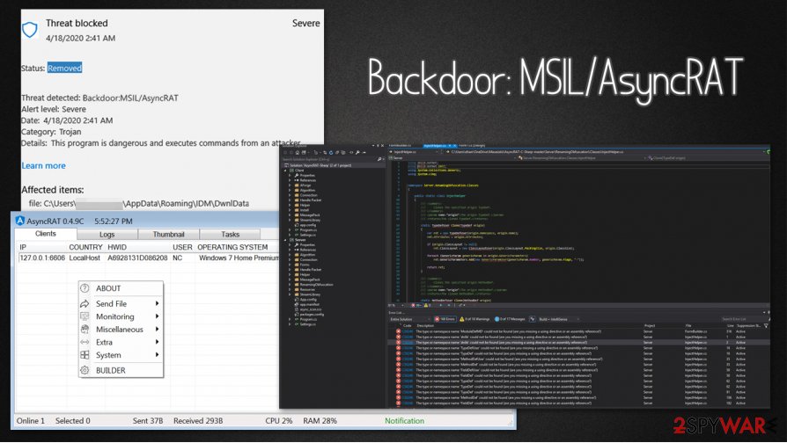Image resolution: width=787 pixels, height=443 pixels.
Task: Open the Tasks tab in AsyncRAT
Action: tap(231, 234)
